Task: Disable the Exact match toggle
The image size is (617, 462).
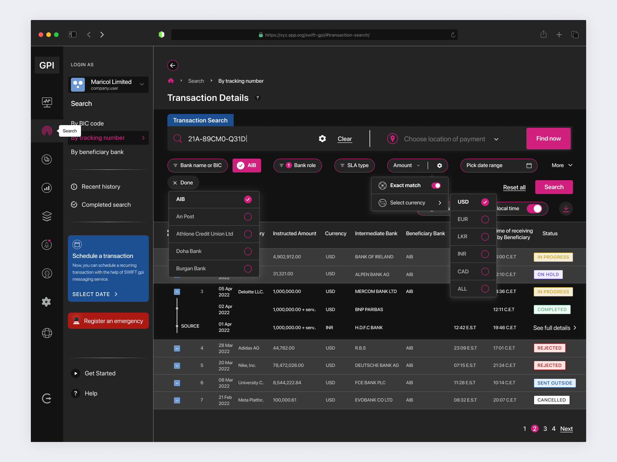Action: (436, 185)
